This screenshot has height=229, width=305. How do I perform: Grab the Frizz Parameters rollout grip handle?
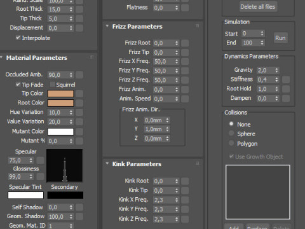tap(198, 26)
